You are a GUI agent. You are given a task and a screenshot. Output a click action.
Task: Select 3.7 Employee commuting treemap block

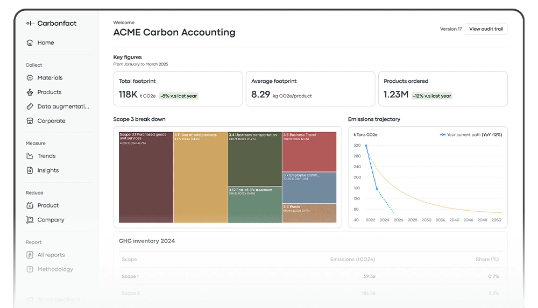pos(309,188)
